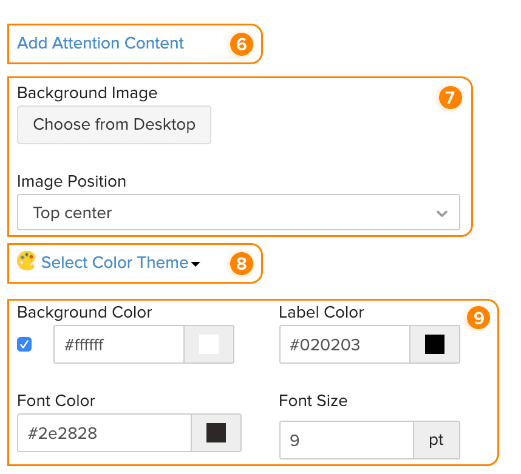Focus the Font Size input field
Screen dimensions: 521x474
pos(346,440)
